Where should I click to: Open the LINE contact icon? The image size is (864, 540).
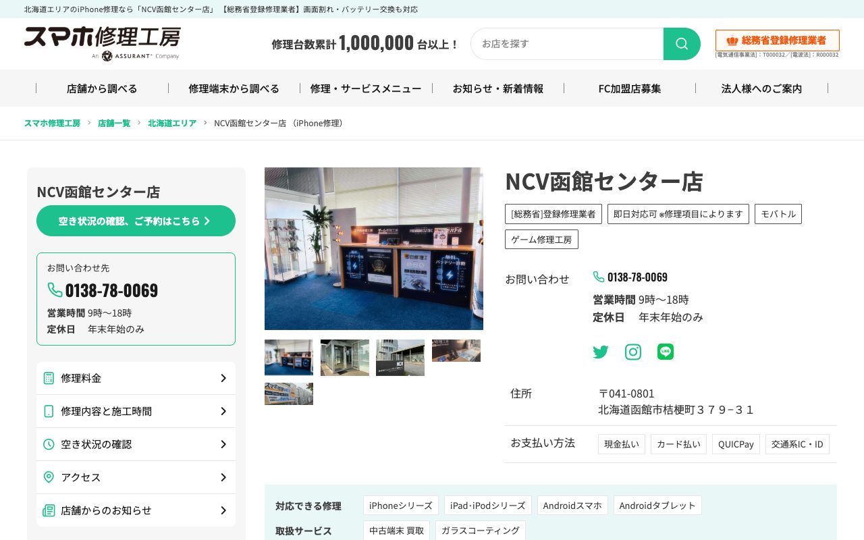(666, 352)
